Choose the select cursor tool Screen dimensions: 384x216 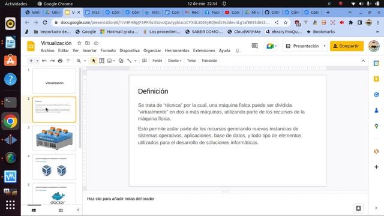[94, 61]
